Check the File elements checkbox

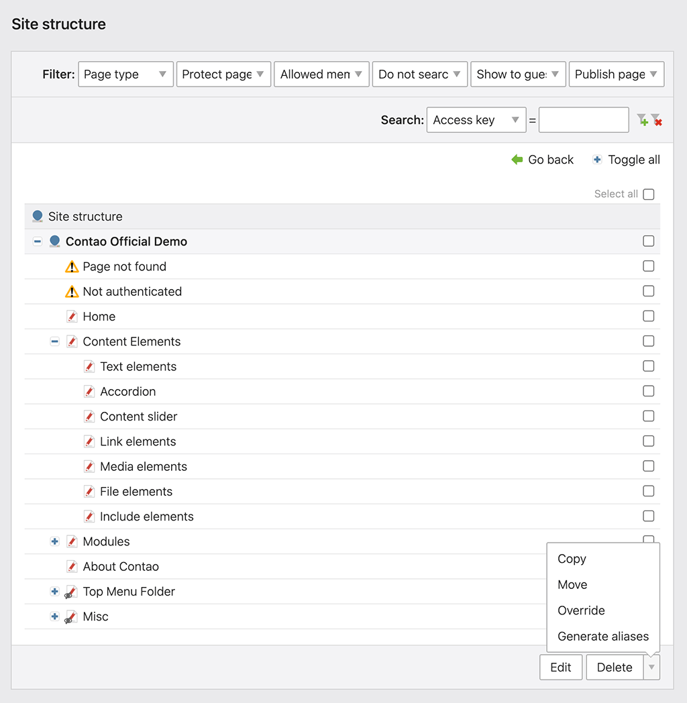(649, 492)
